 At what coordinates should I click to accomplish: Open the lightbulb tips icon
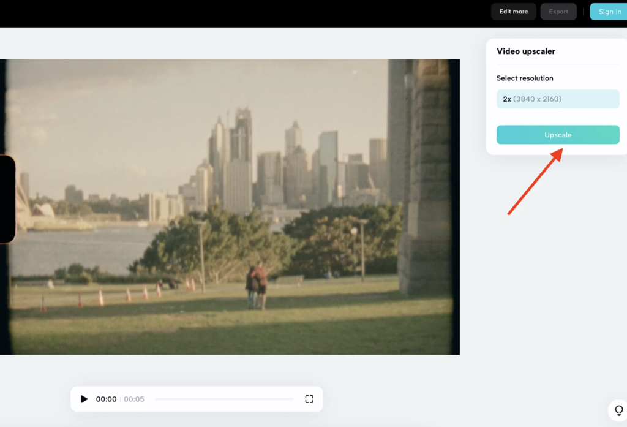[x=618, y=410]
